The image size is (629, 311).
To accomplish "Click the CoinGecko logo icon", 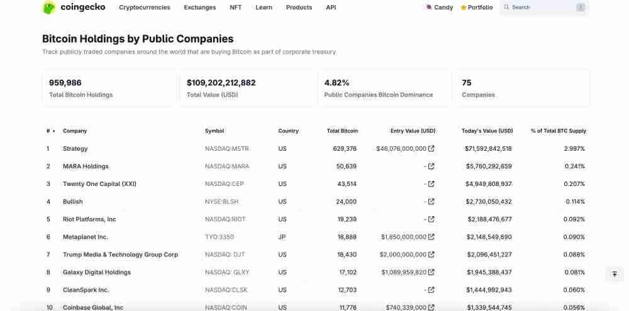I will point(49,8).
